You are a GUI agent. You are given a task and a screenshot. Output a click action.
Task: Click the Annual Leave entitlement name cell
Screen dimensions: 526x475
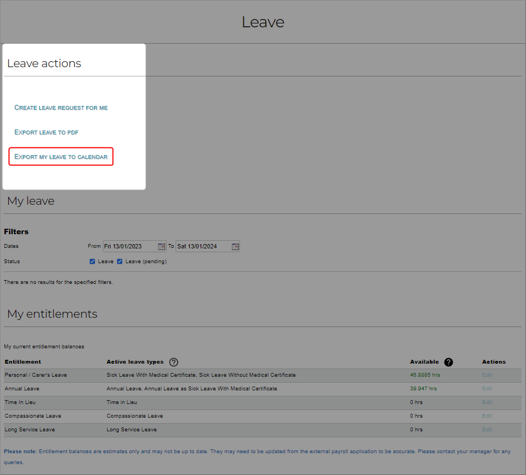[22, 389]
